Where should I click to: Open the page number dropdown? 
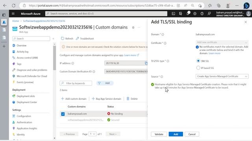[93, 134]
